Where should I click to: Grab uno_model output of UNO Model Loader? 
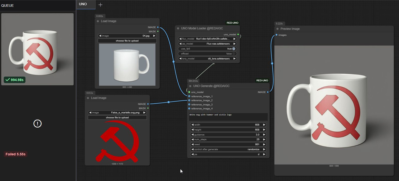238,34
